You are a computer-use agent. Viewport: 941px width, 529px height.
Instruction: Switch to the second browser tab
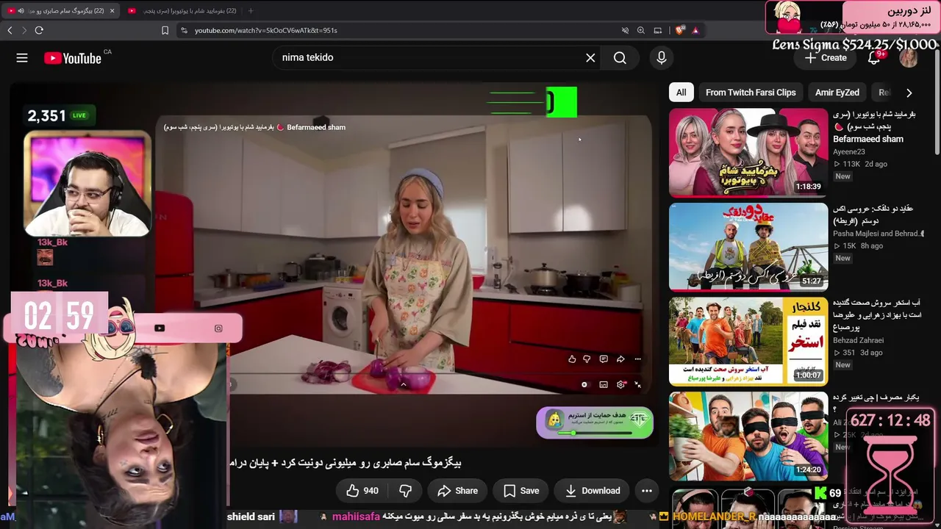(x=182, y=11)
